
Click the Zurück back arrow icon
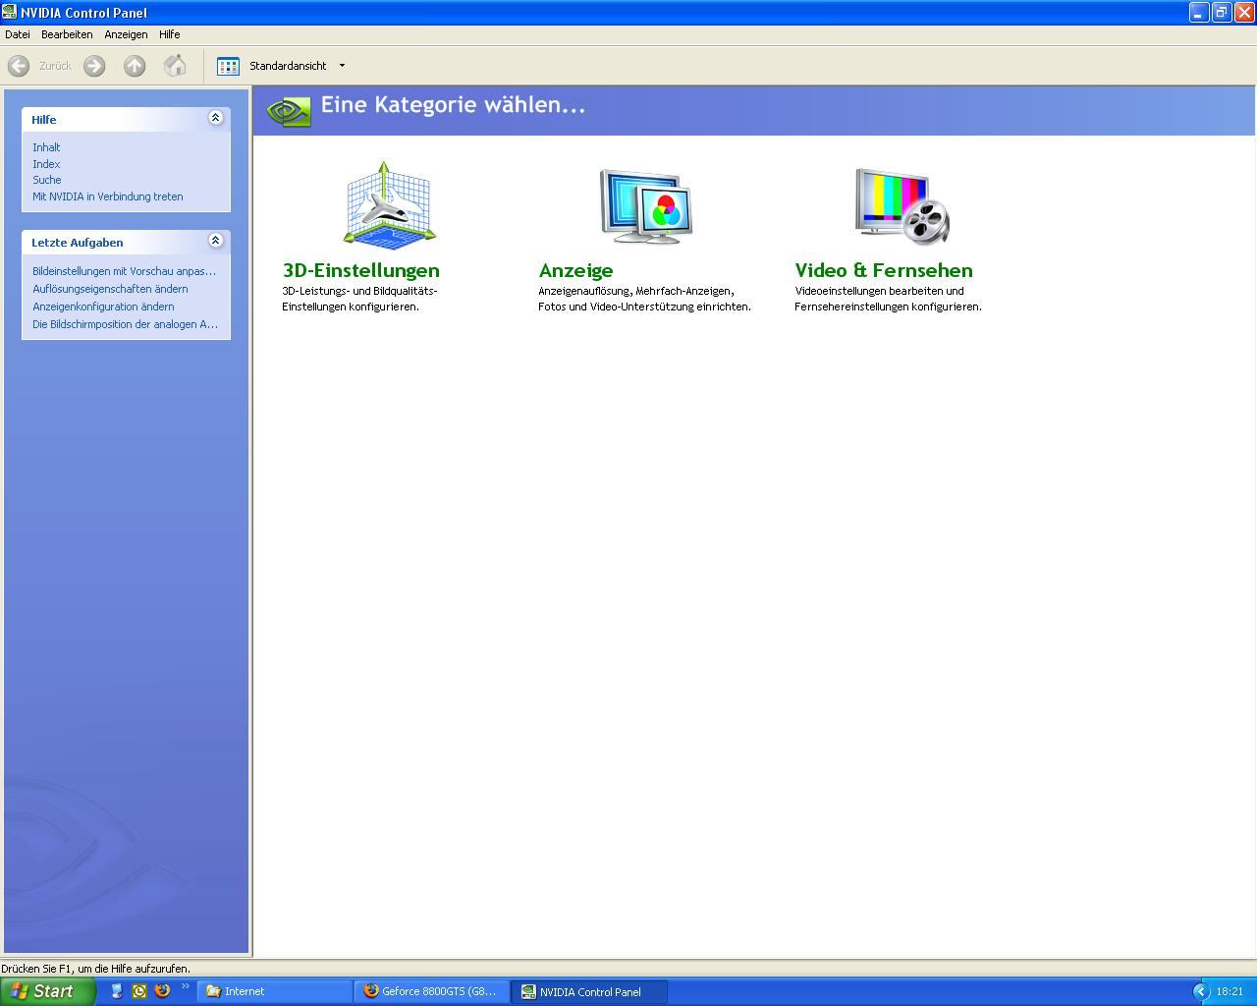click(x=18, y=66)
